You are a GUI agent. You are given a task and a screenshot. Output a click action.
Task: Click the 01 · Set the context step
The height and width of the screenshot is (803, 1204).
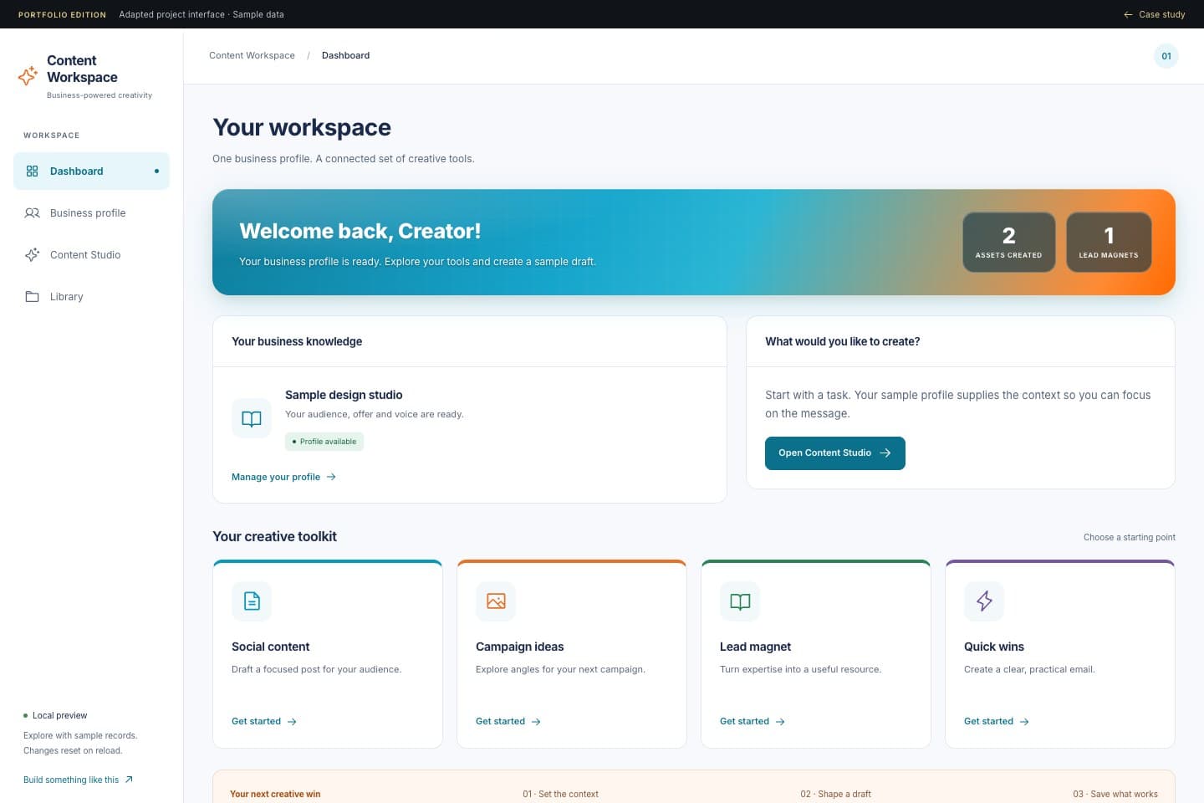pos(560,794)
